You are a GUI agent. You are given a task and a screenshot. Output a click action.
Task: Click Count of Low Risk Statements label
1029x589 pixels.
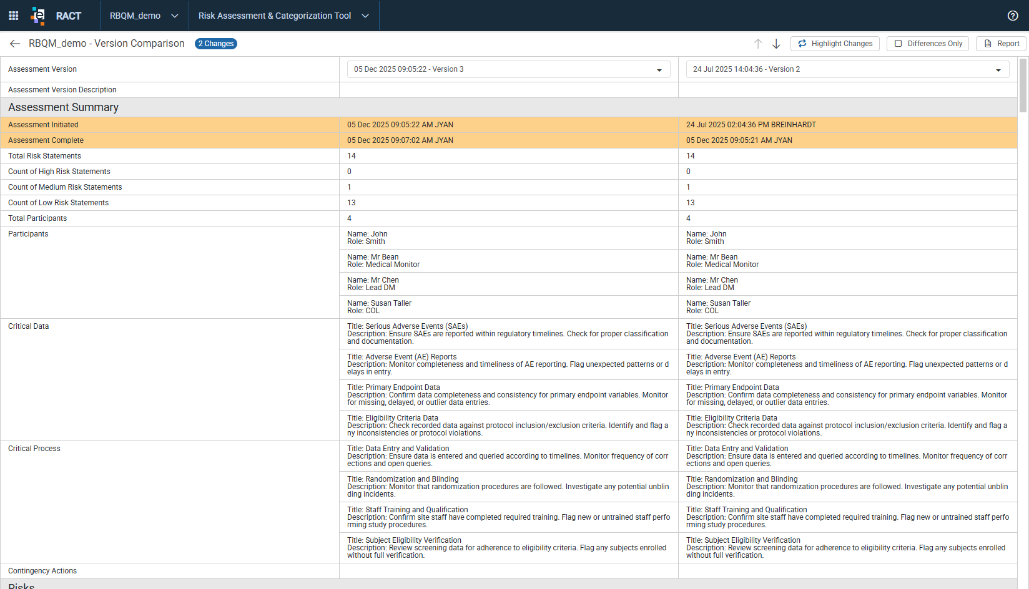coord(58,203)
